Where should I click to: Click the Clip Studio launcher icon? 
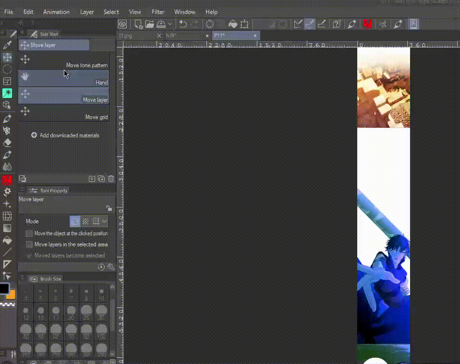122,24
